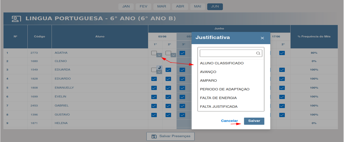Open the FEV month tab
Image resolution: width=344 pixels, height=142 pixels.
pyautogui.click(x=144, y=6)
